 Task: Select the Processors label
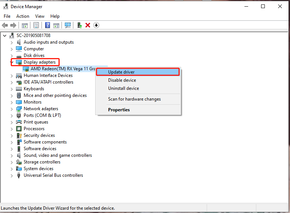34,129
